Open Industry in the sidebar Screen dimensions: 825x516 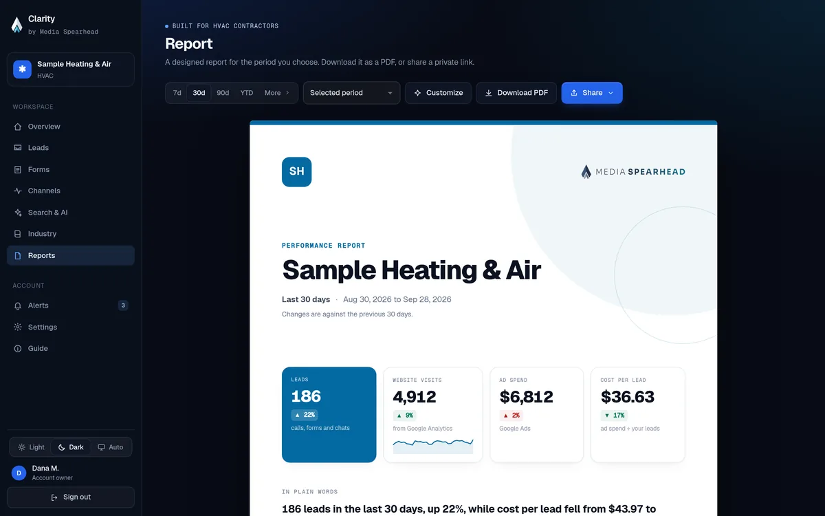click(x=71, y=234)
